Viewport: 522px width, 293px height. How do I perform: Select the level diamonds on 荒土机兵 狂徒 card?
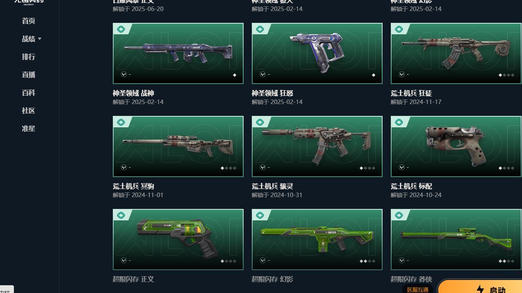(x=507, y=75)
